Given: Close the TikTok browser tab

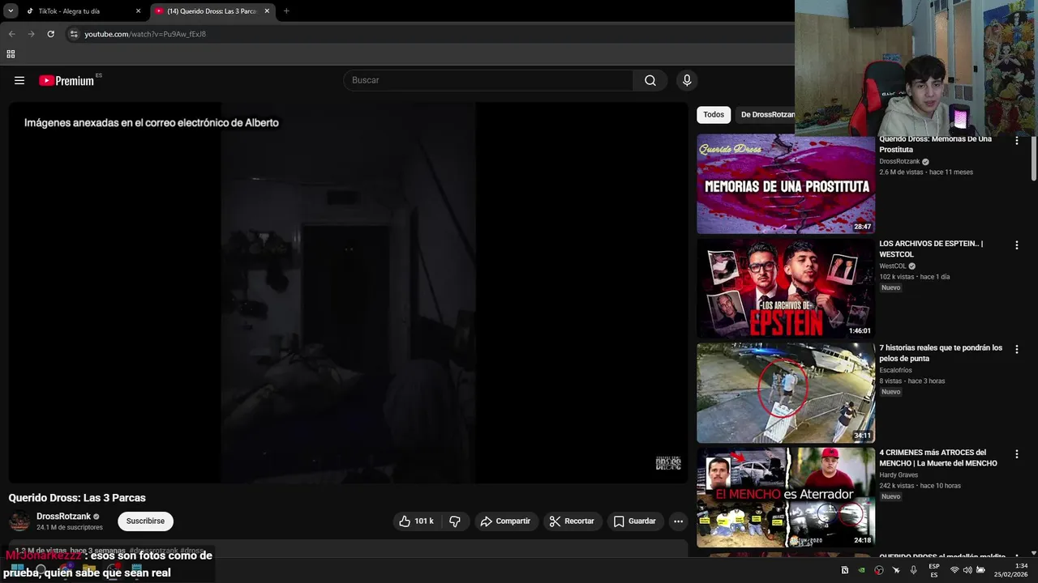Looking at the screenshot, I should (x=138, y=11).
